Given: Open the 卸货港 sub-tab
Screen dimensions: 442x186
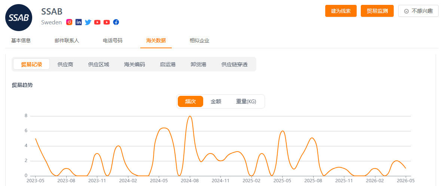Looking at the screenshot, I should 198,64.
